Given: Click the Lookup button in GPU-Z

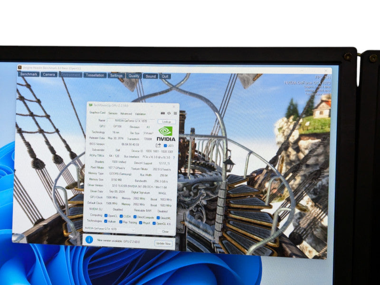Looking at the screenshot, I should pos(167,122).
